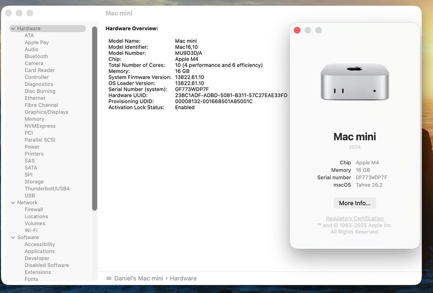Click Daniel's Mac mini in path bar

pos(139,278)
